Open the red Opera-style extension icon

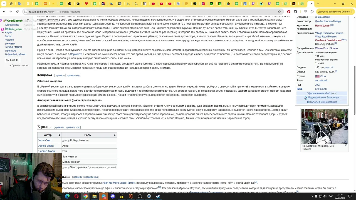pos(289,12)
